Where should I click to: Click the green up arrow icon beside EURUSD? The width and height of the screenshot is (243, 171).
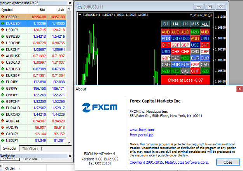[x=2, y=23]
